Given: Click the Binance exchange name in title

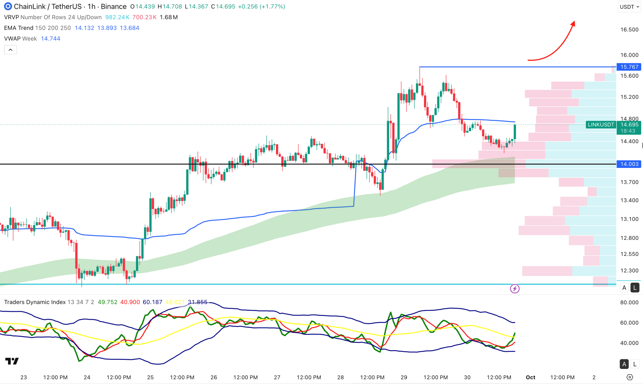Looking at the screenshot, I should (114, 6).
